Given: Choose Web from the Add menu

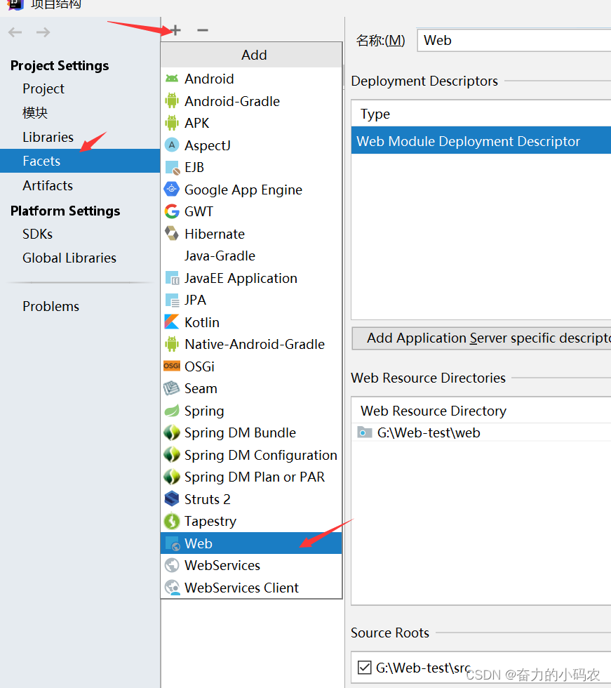Looking at the screenshot, I should [x=199, y=543].
